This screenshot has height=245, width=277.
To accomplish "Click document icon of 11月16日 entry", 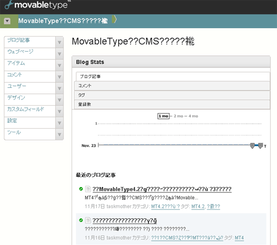I will [88, 221].
